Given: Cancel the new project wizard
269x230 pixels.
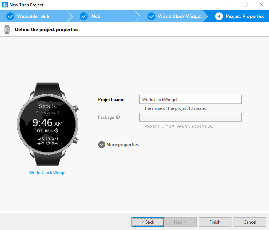Looking at the screenshot, I should (x=250, y=222).
